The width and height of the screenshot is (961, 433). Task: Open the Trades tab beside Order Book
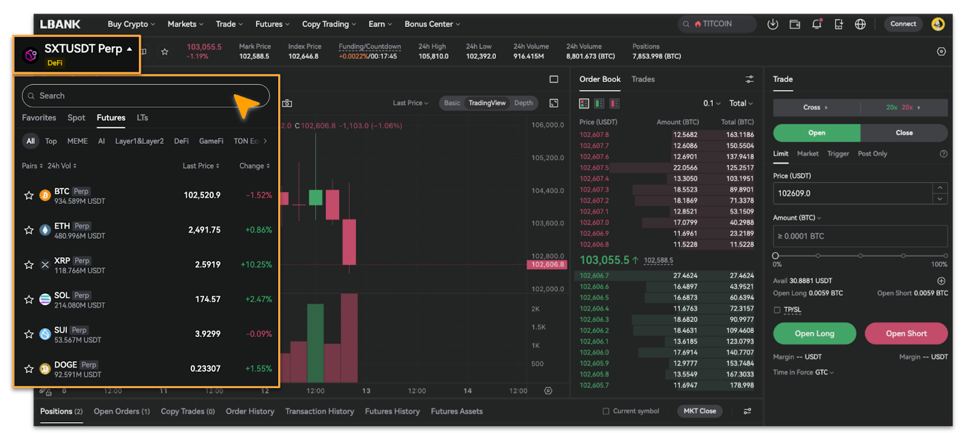coord(643,79)
